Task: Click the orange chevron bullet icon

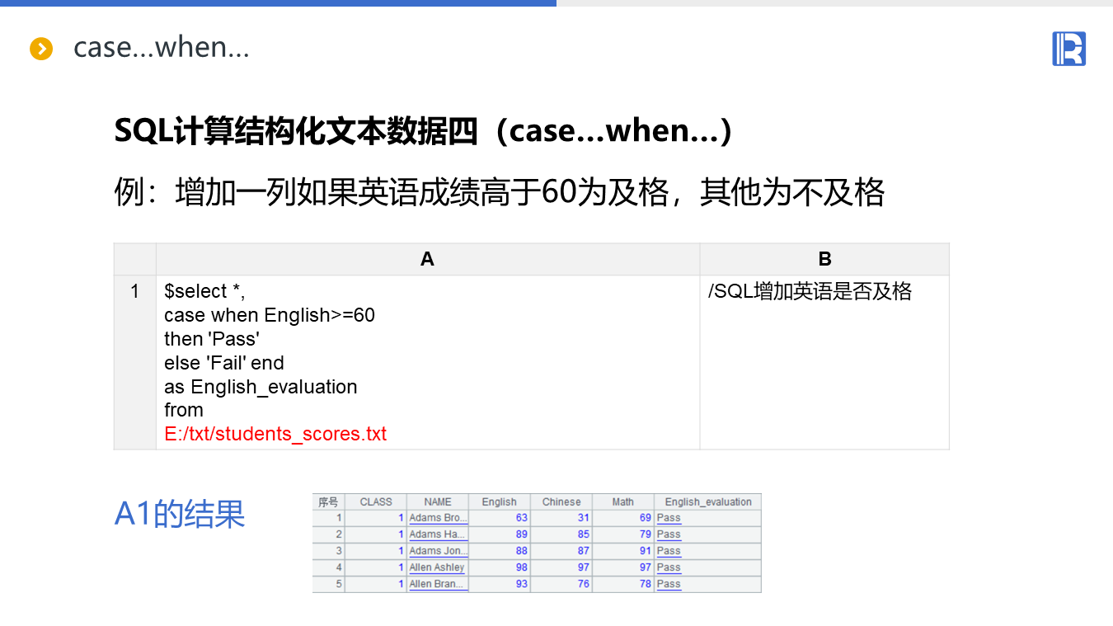Action: (x=41, y=49)
